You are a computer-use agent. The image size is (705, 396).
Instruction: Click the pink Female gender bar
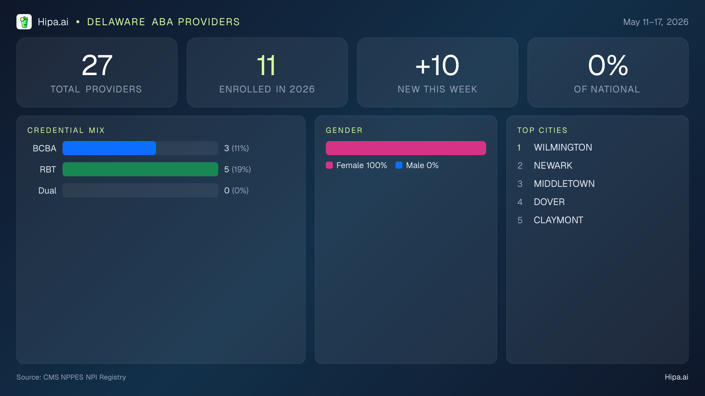click(x=406, y=148)
